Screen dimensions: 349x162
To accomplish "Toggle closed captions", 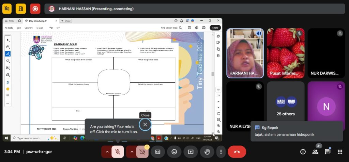I will pyautogui.click(x=158, y=152).
